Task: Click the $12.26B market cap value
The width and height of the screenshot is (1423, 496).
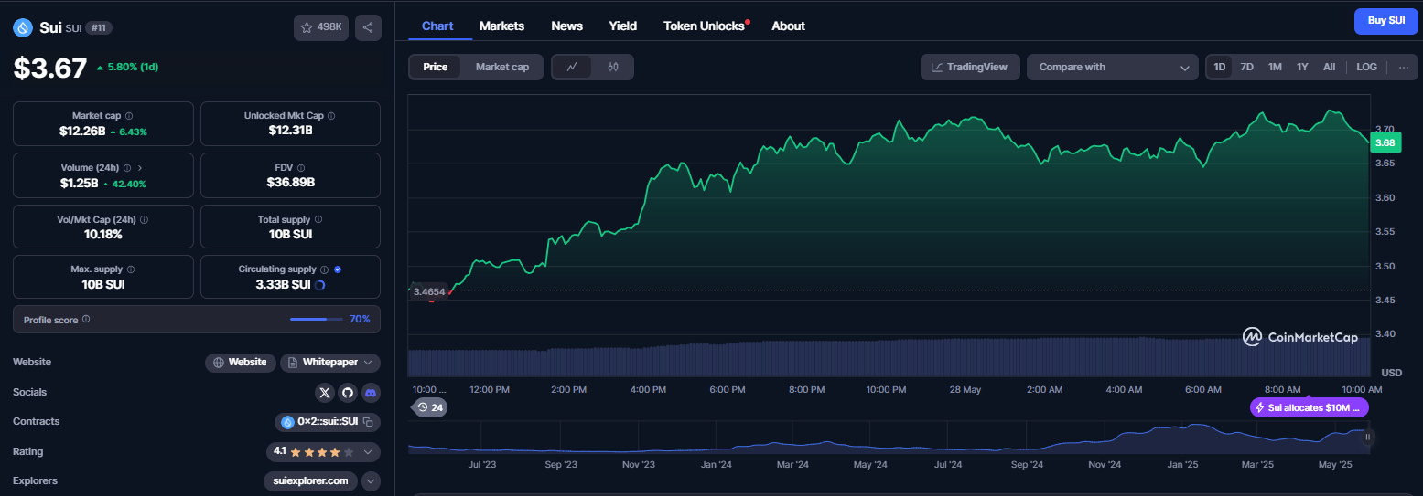Action: pos(82,132)
